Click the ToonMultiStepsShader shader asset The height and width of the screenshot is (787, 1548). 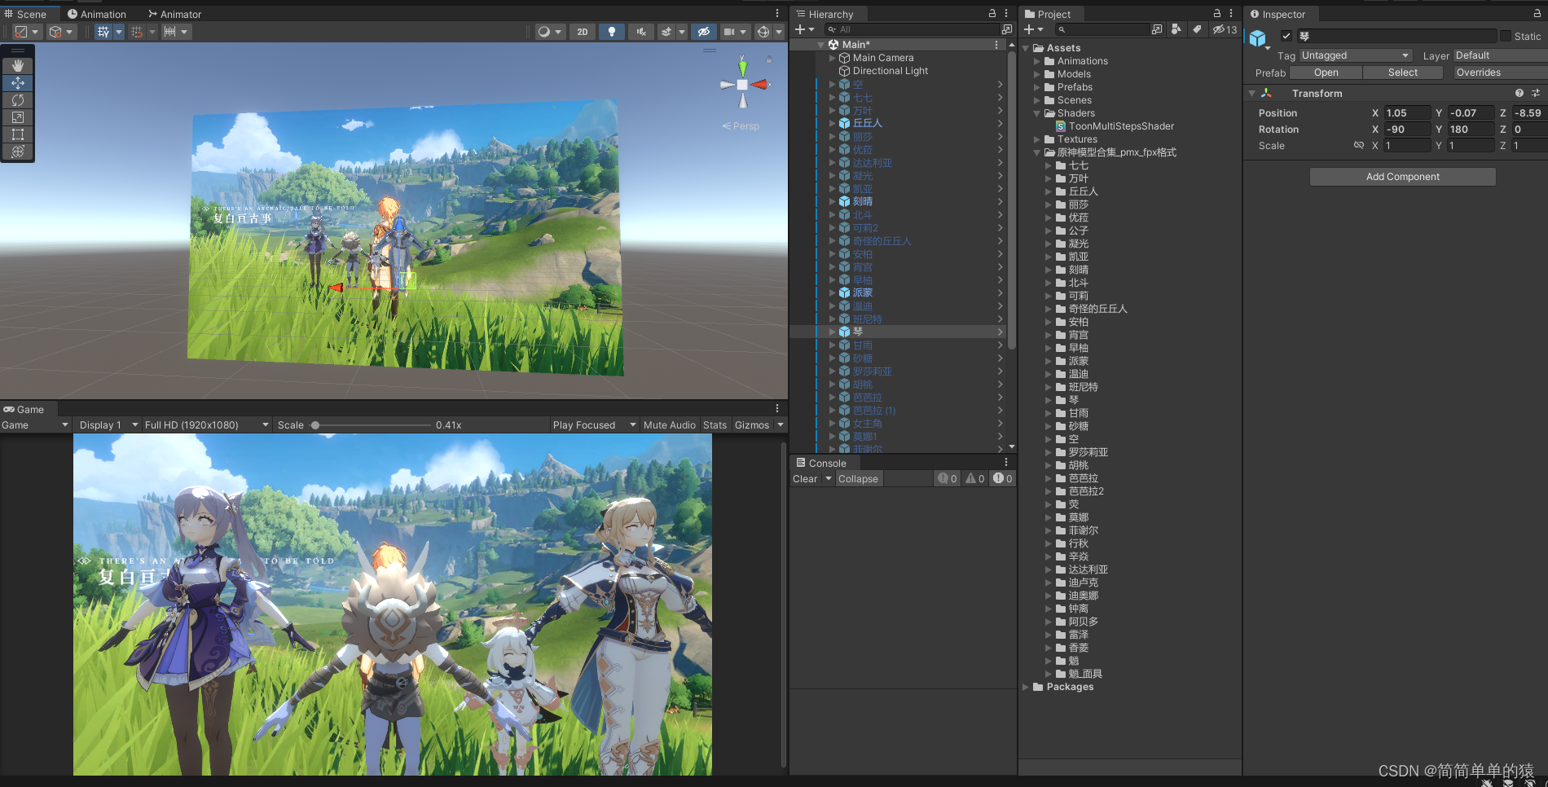[1114, 126]
